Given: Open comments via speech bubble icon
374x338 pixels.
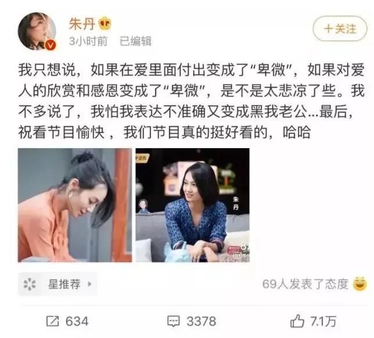Looking at the screenshot, I should (173, 321).
